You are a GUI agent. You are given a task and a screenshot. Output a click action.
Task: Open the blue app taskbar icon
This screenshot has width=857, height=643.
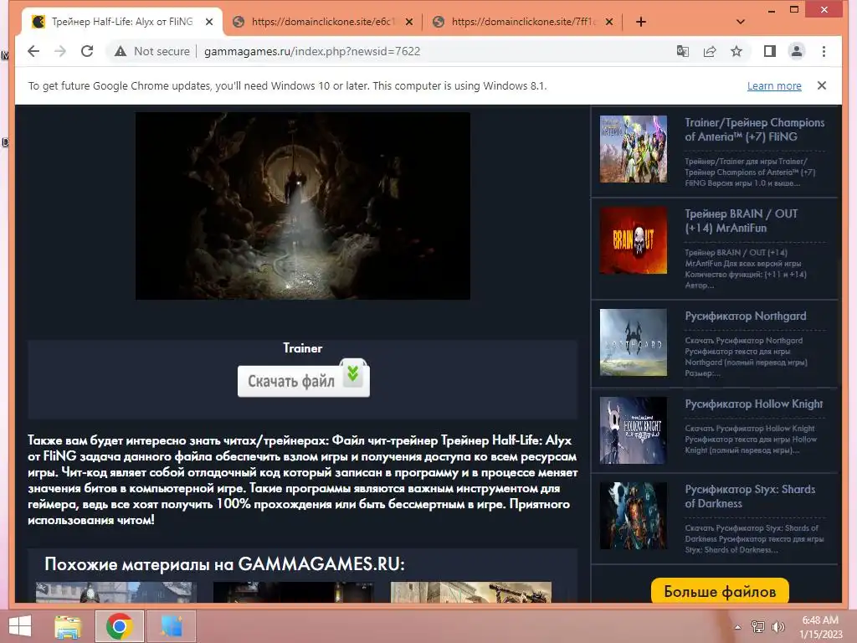[x=172, y=626]
